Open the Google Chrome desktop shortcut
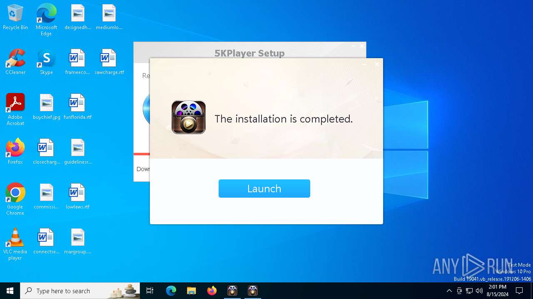Viewport: 533px width, 299px height. tap(15, 199)
